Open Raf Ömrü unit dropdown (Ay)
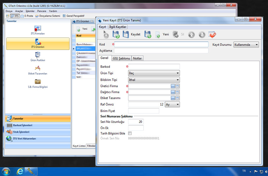The width and height of the screenshot is (268, 176). tap(172, 105)
